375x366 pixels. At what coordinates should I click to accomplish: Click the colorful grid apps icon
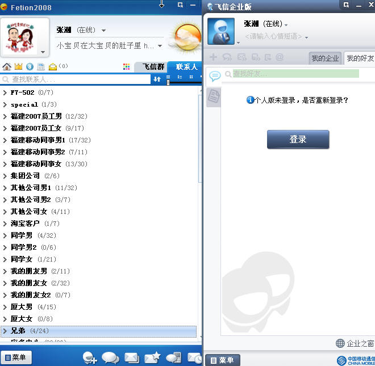click(126, 66)
